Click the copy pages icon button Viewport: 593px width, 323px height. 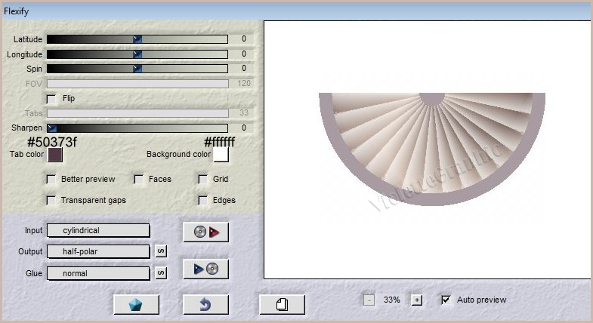click(x=282, y=304)
